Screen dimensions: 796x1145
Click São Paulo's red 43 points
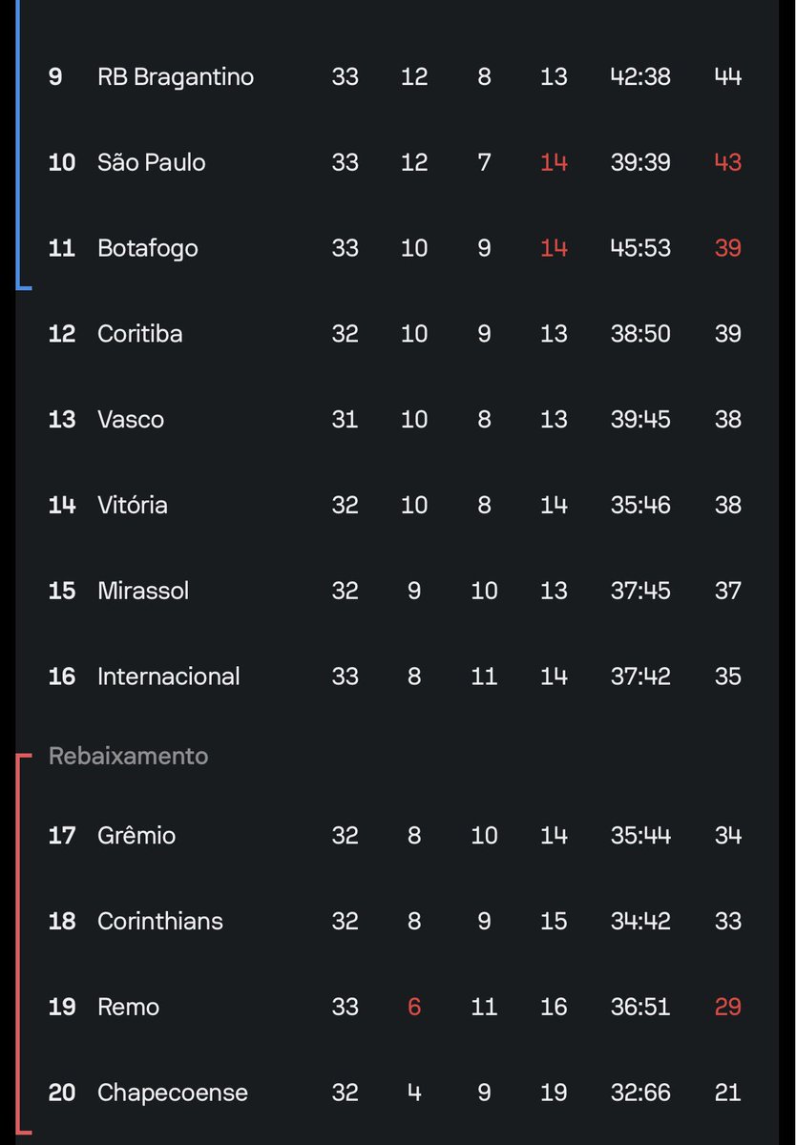(728, 162)
